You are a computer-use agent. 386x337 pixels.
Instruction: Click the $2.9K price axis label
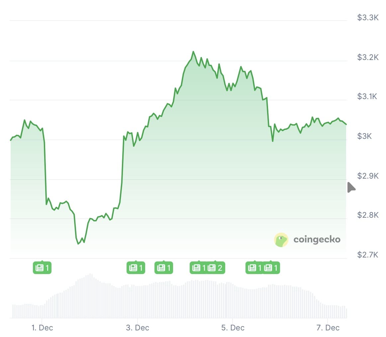coord(368,176)
